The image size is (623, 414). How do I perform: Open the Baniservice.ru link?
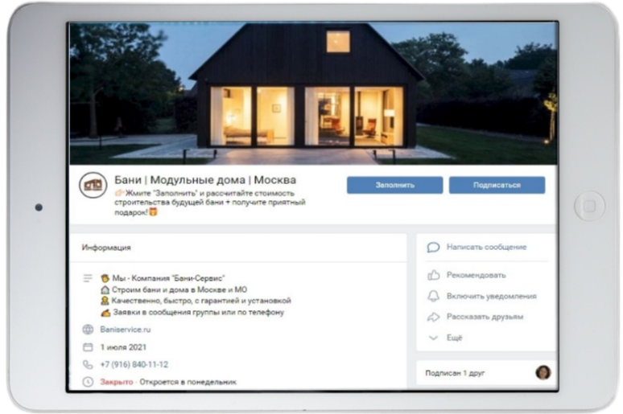(x=126, y=330)
